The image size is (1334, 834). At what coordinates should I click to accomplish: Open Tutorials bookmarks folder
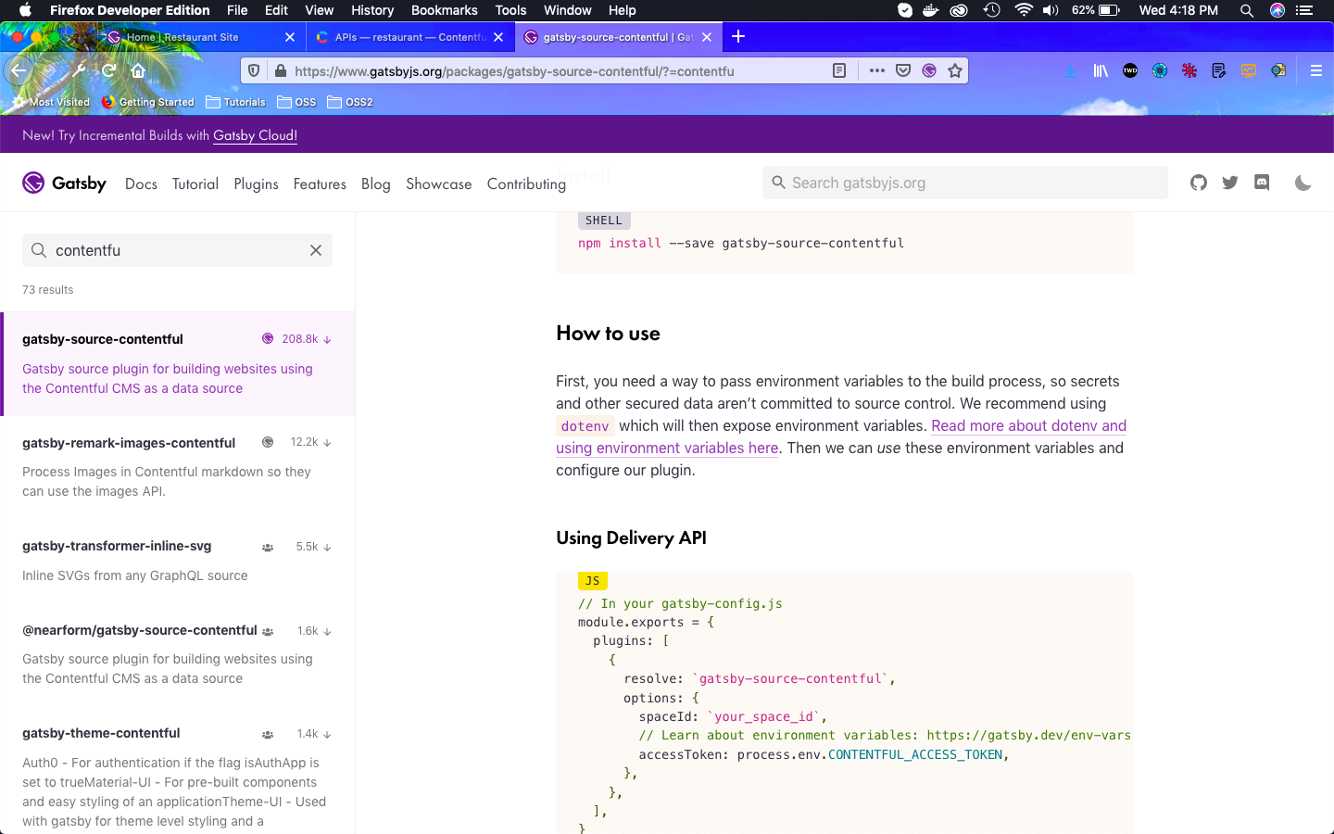pos(235,102)
